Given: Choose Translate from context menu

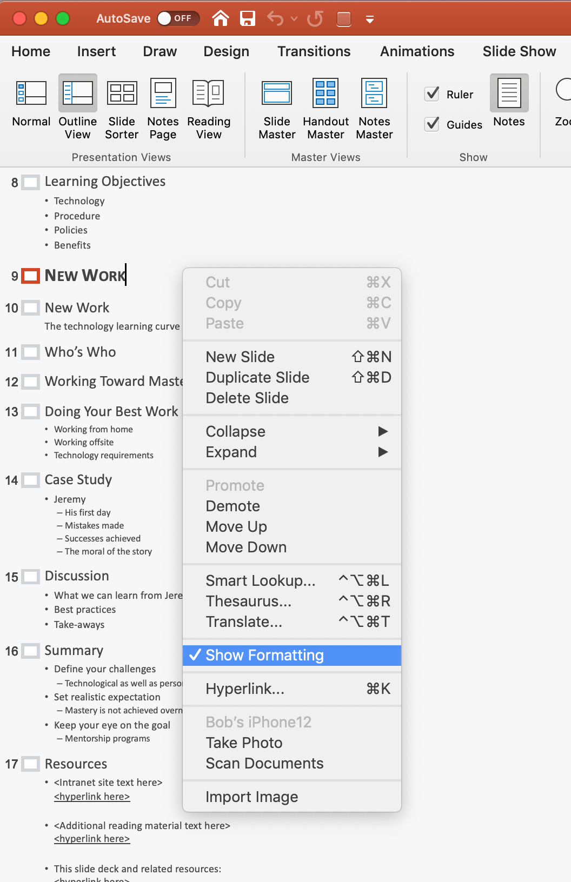Looking at the screenshot, I should click(x=292, y=622).
